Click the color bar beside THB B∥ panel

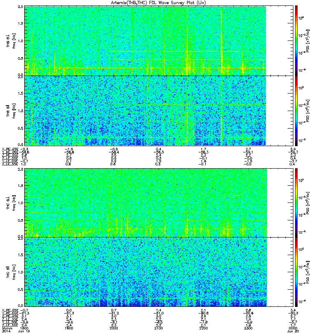296,111
